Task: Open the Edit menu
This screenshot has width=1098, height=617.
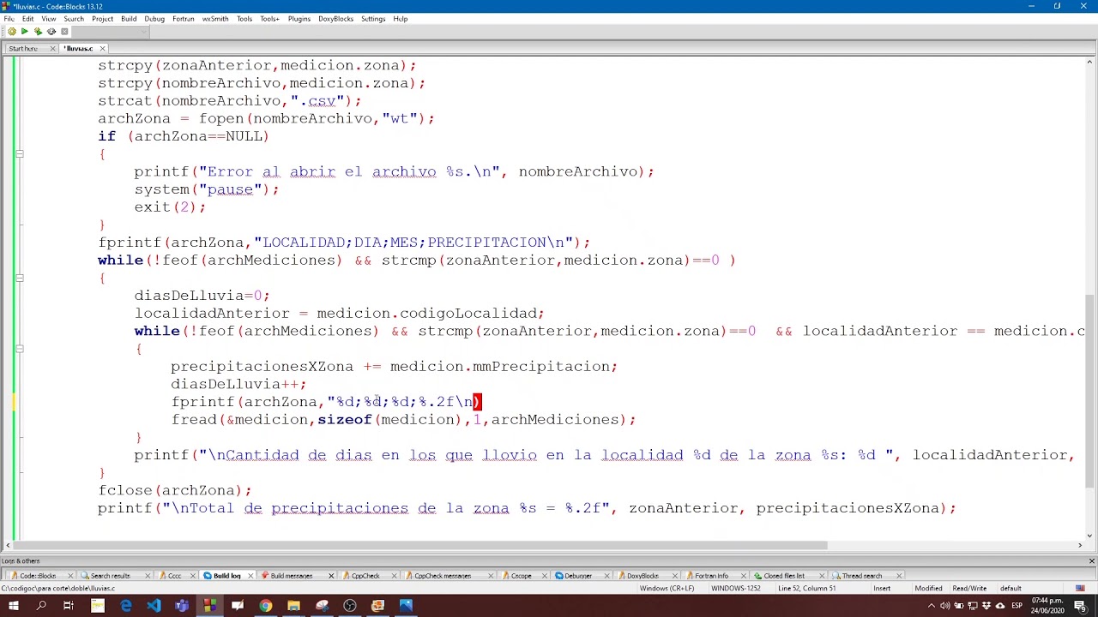Action: (x=27, y=19)
